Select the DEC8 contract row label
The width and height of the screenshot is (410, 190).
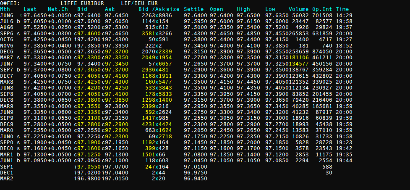pos(7,100)
